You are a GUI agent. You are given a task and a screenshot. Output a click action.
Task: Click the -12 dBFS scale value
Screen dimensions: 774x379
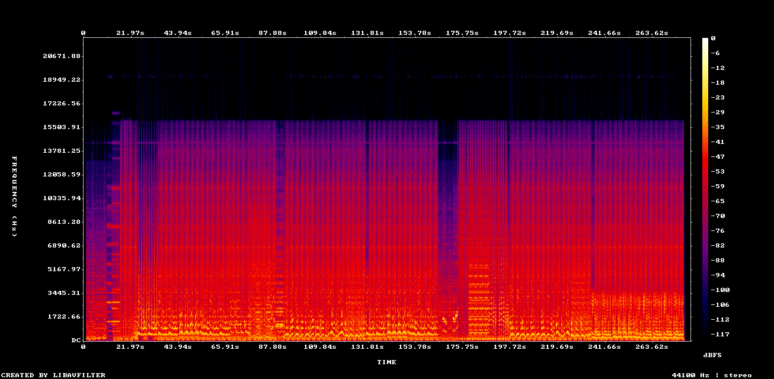pyautogui.click(x=717, y=68)
